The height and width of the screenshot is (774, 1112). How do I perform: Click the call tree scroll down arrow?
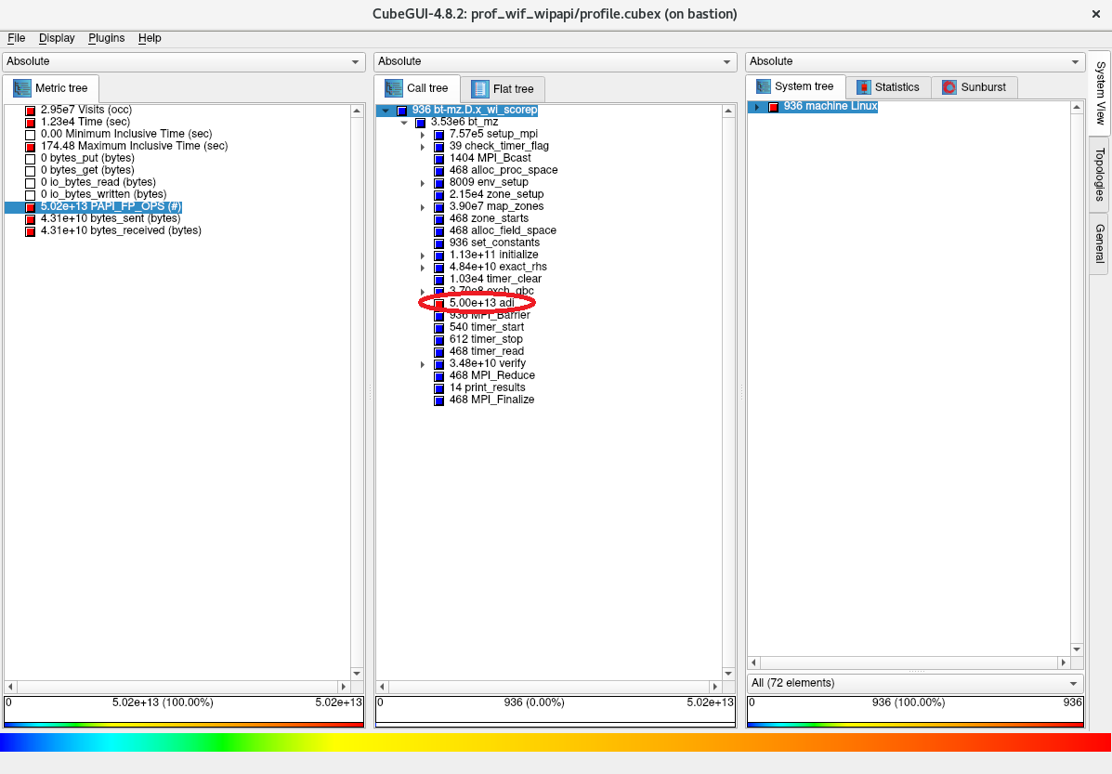click(728, 674)
